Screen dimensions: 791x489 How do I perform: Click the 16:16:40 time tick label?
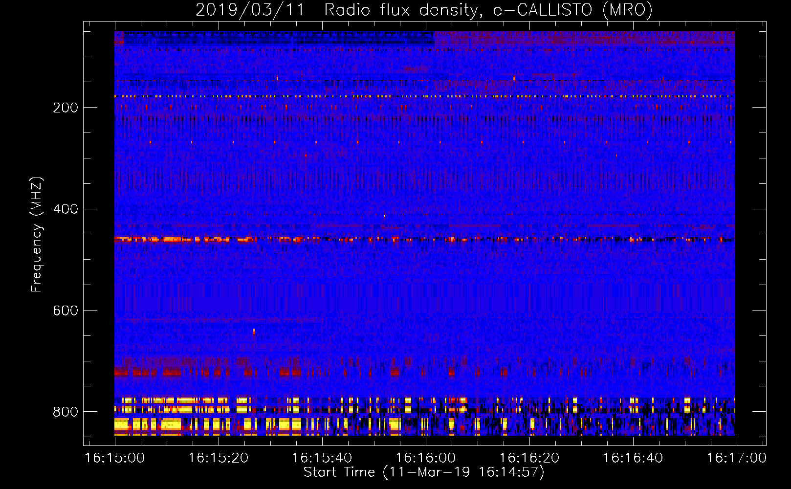tap(633, 458)
